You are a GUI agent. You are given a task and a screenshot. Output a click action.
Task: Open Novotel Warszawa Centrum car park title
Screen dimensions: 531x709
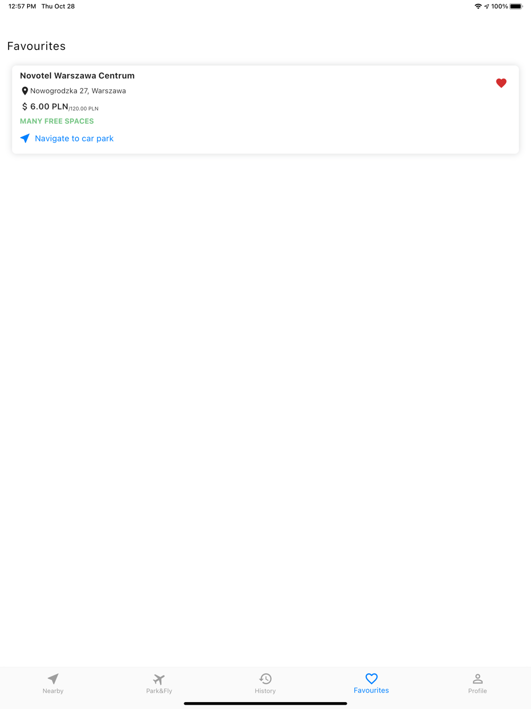(x=77, y=75)
